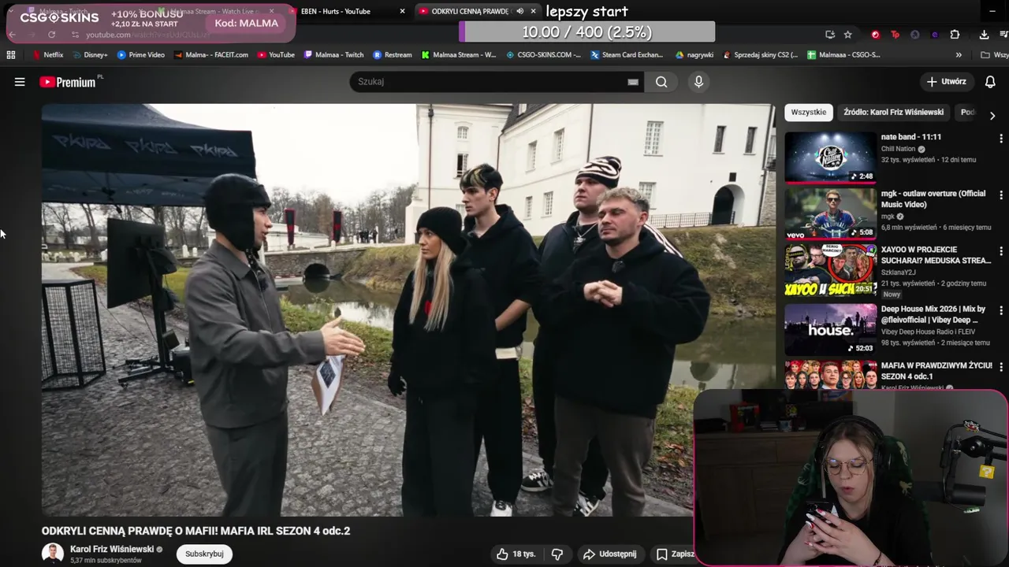
Task: Open the Karol Friz Wiśniewski channel avatar
Action: (x=53, y=554)
